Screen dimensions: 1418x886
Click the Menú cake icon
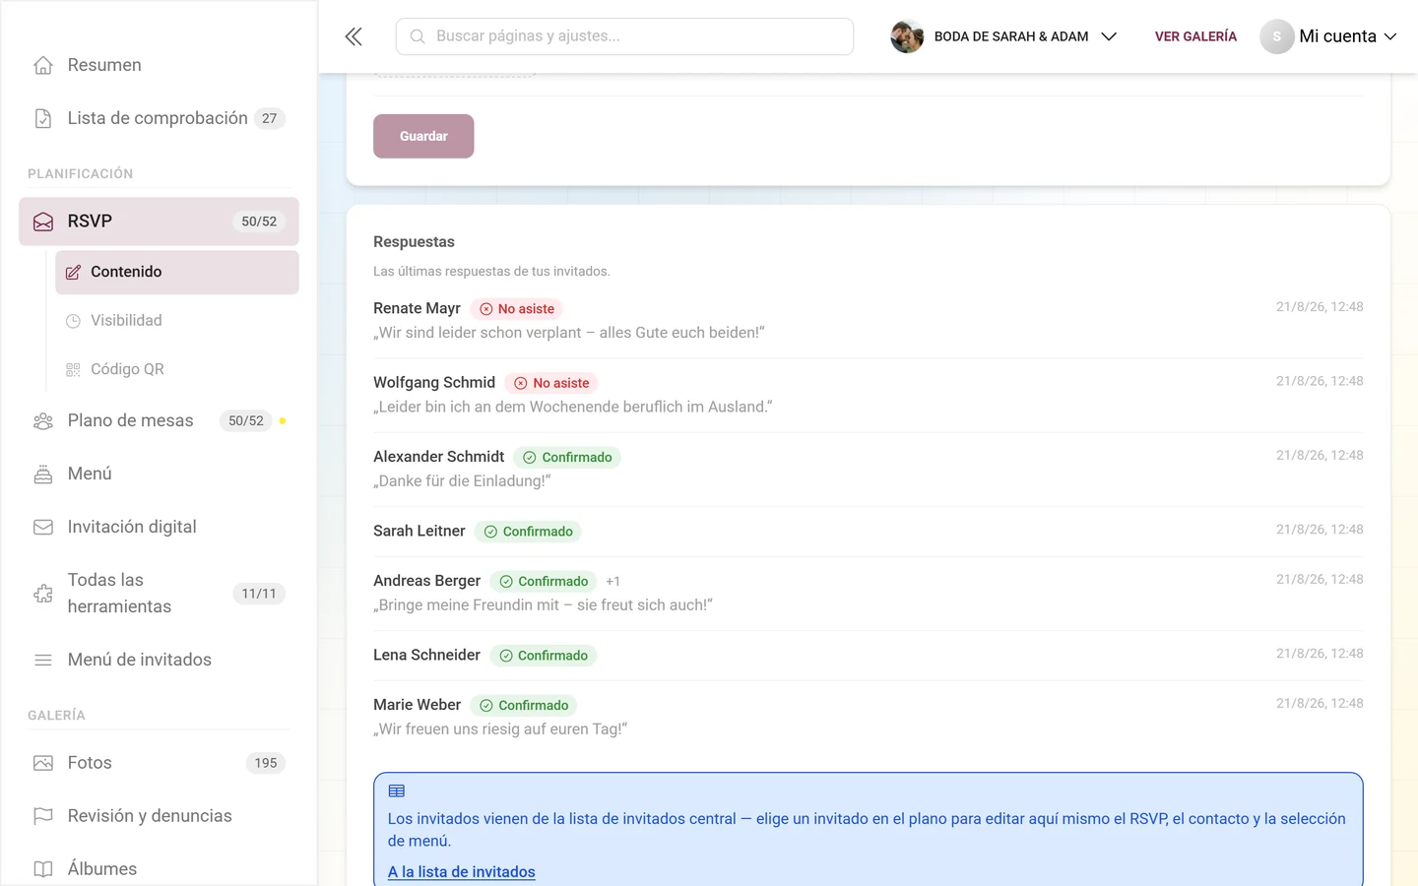pyautogui.click(x=43, y=474)
